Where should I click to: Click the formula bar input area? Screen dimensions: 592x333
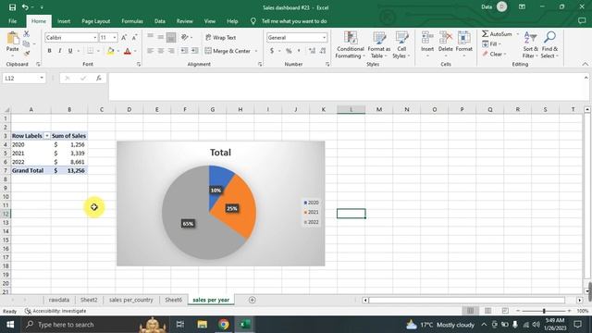[x=346, y=87]
